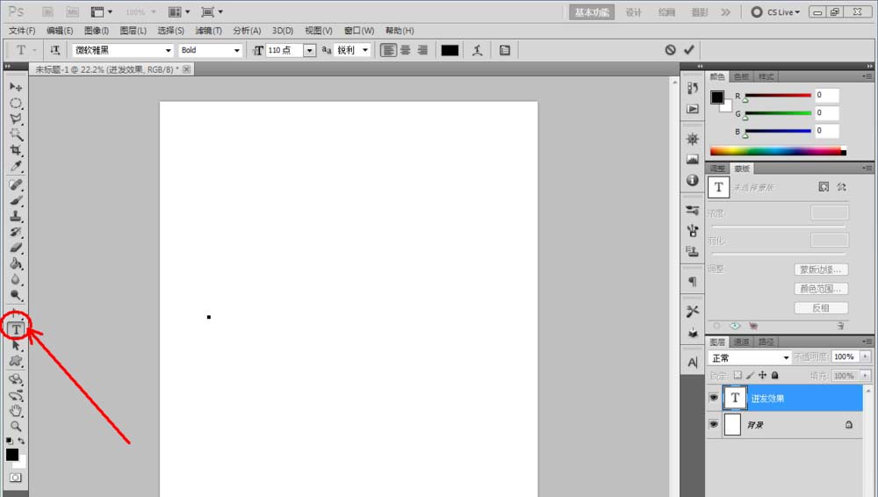Image resolution: width=878 pixels, height=497 pixels.
Task: Click the 反相 button
Action: click(821, 307)
